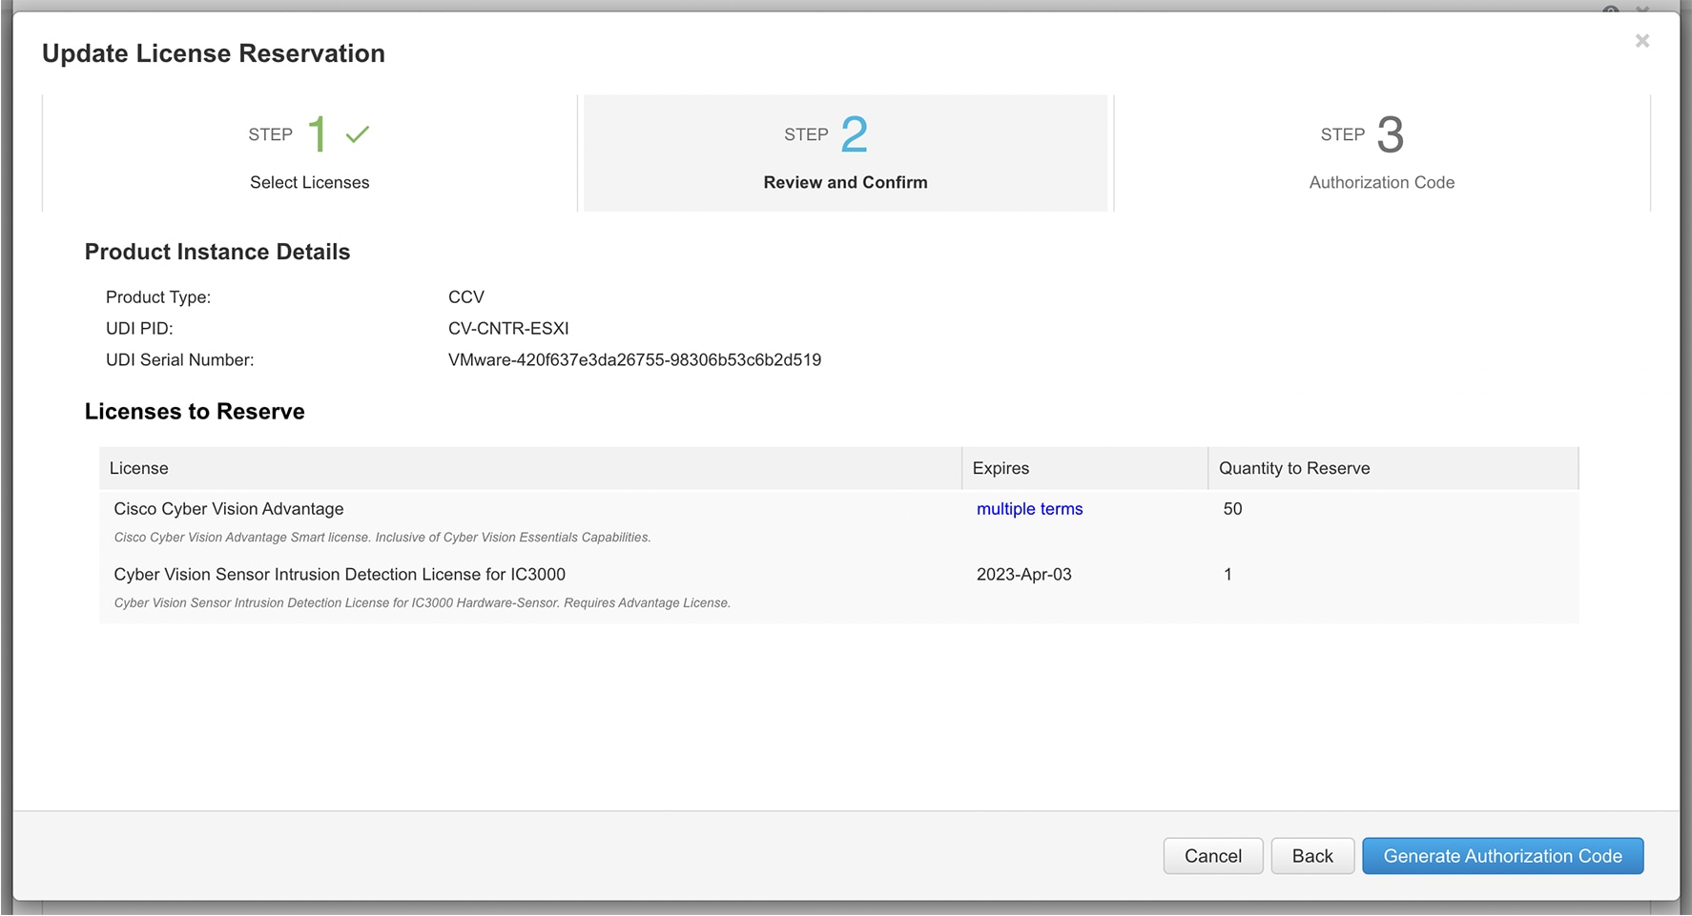Click the IC3000 Hardware-Sensor license description
This screenshot has width=1692, height=916.
423,603
